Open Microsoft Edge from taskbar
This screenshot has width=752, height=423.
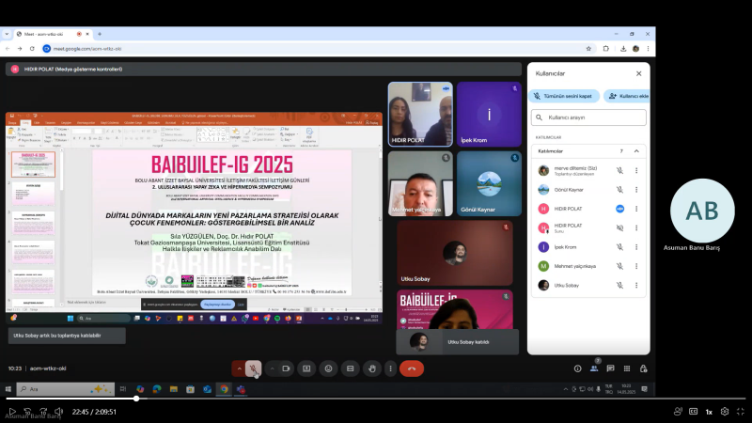157,389
